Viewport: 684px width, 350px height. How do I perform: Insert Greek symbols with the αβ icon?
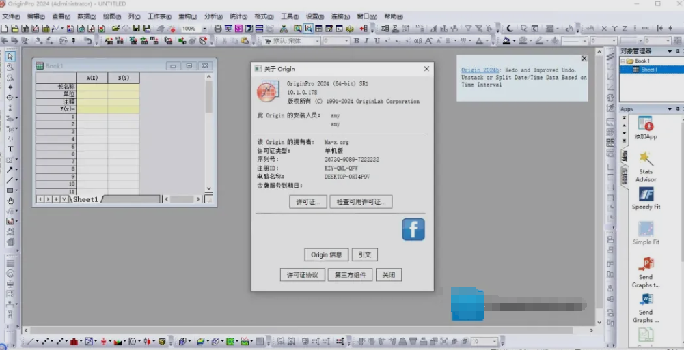click(418, 41)
